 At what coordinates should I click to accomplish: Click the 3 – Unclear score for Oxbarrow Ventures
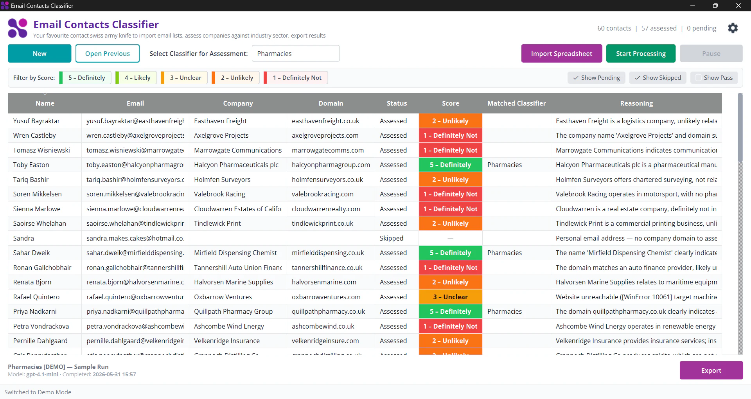451,297
